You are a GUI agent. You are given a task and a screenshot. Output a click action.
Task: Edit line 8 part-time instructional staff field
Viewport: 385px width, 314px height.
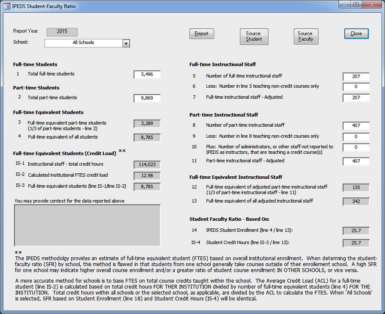coord(356,126)
